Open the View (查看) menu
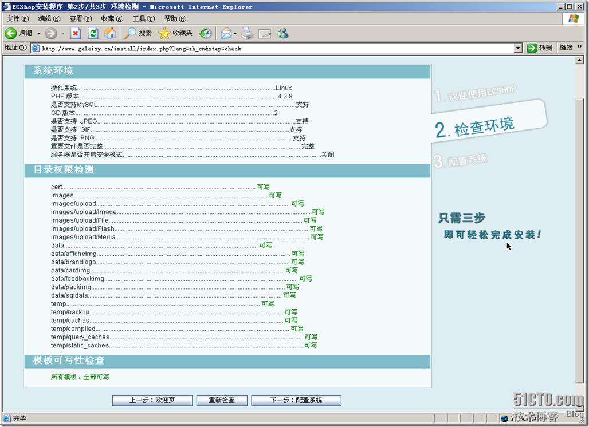Image resolution: width=589 pixels, height=427 pixels. [x=81, y=18]
